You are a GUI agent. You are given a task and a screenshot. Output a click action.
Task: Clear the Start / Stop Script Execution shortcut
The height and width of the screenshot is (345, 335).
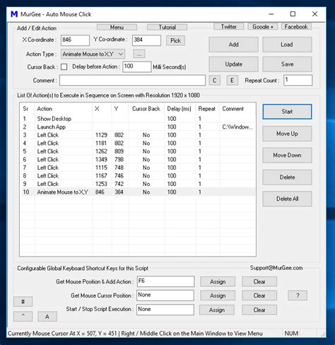[x=259, y=310]
